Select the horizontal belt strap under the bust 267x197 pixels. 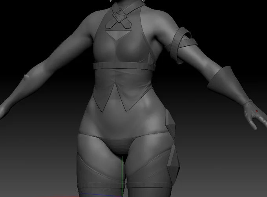coord(124,66)
